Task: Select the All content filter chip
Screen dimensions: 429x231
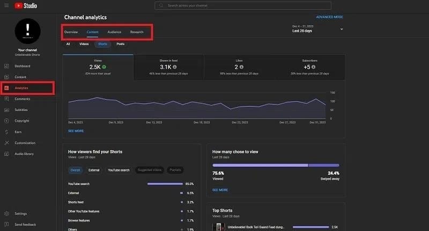Action: tap(68, 44)
